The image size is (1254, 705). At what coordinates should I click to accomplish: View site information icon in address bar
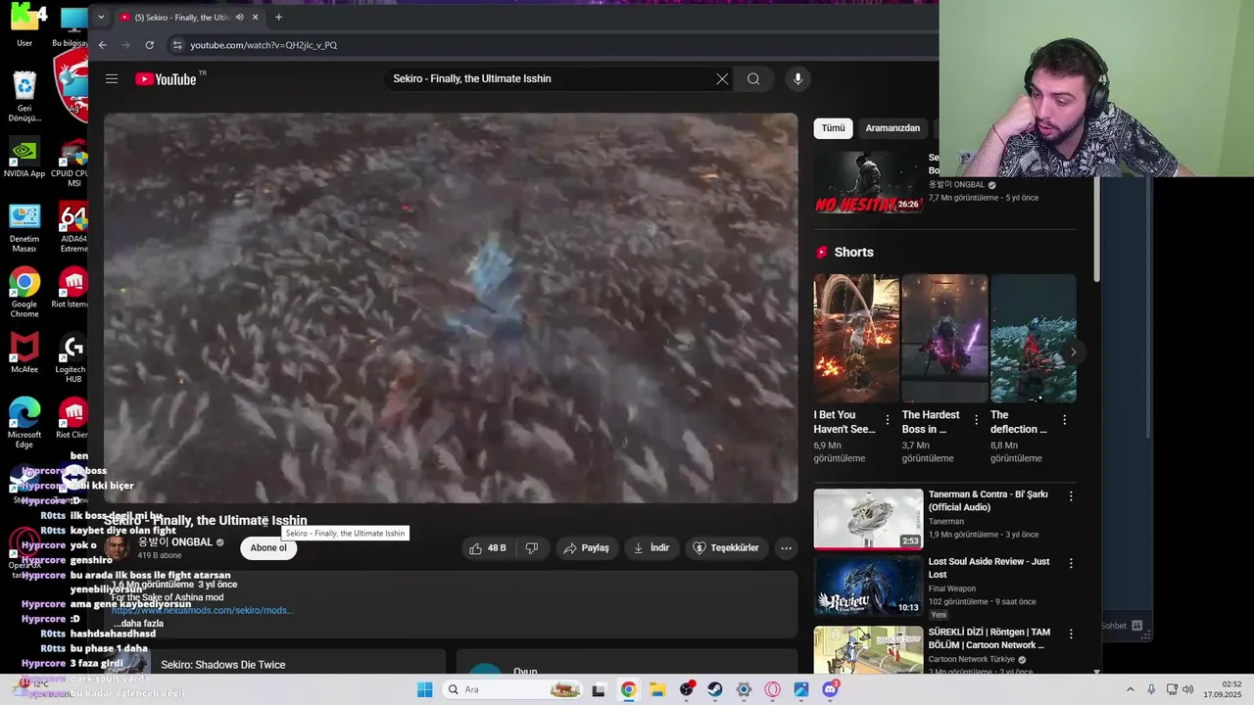coord(176,45)
